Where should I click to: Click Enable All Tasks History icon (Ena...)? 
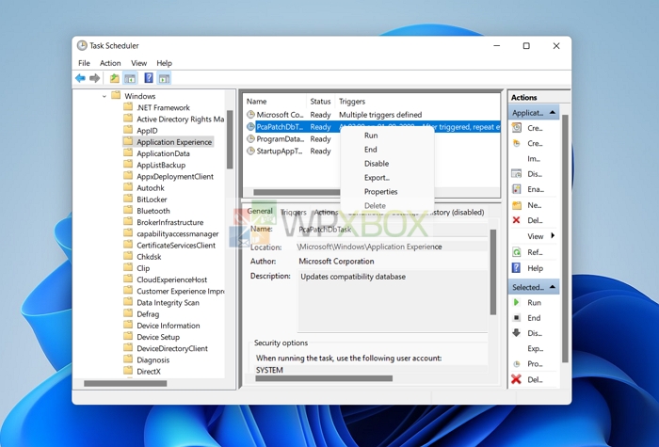point(517,189)
